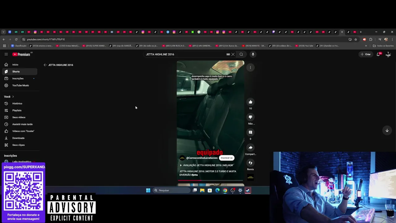The height and width of the screenshot is (223, 396).
Task: Open the Criar create menu
Action: point(365,54)
